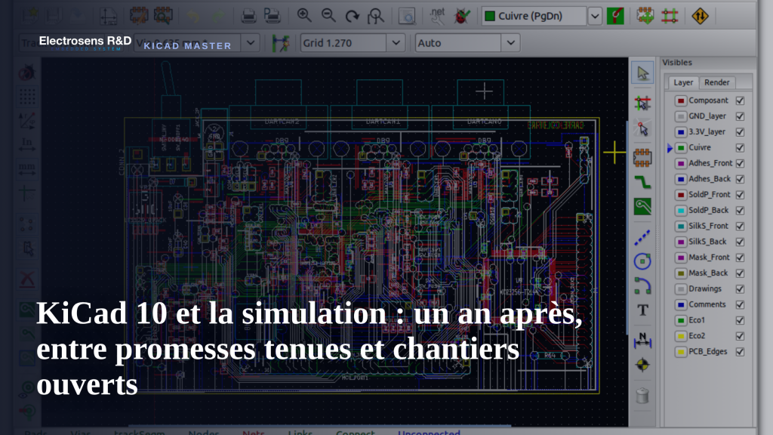
Task: Select the add circle tool
Action: coord(642,261)
